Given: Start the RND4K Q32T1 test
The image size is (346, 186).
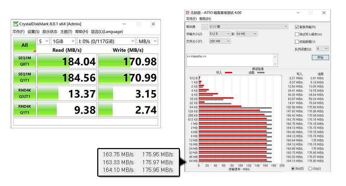Looking at the screenshot, I should 25,93.
